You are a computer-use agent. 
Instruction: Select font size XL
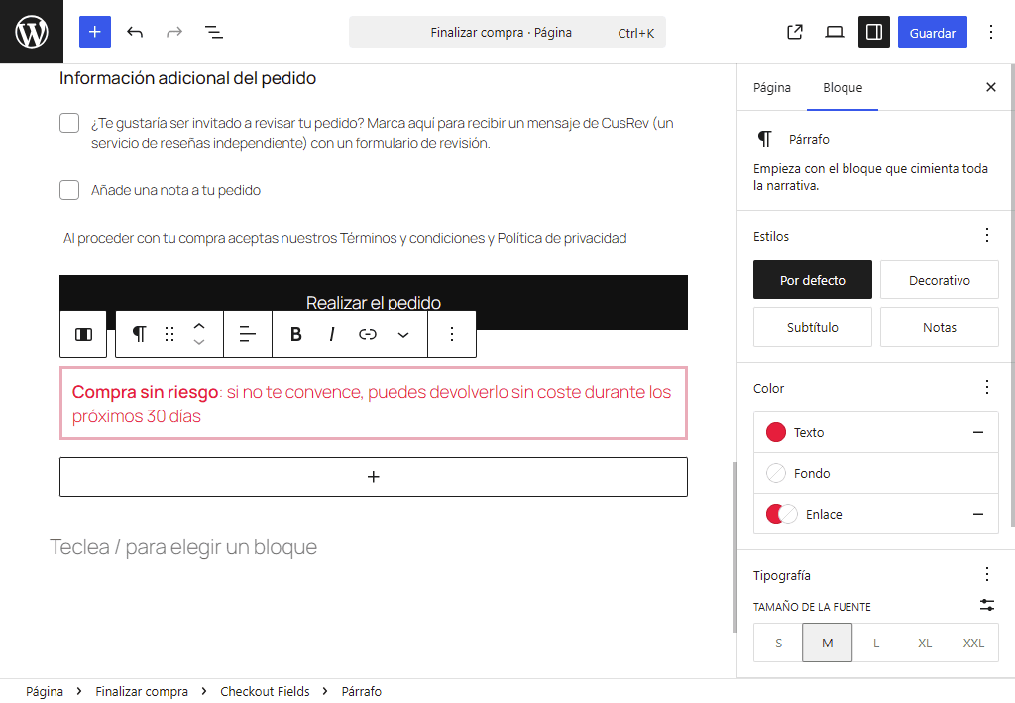click(x=925, y=643)
